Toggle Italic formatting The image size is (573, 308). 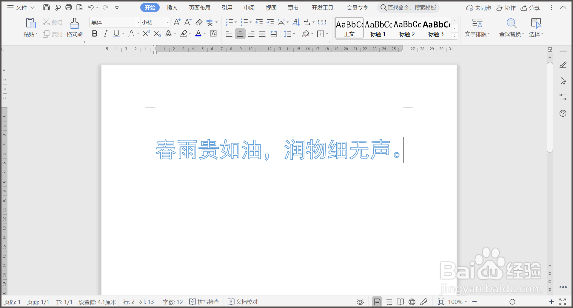coord(106,34)
